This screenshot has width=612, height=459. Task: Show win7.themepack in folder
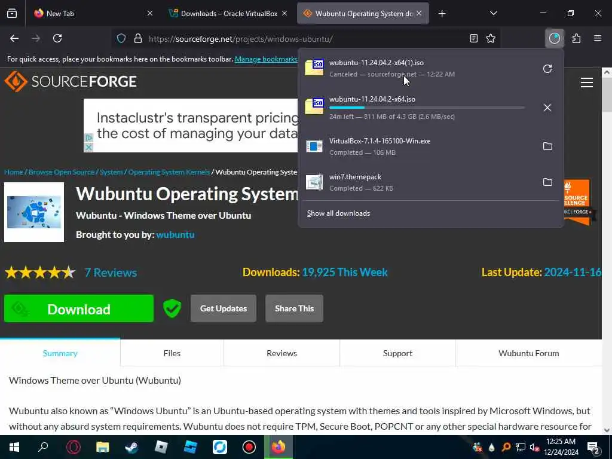tap(547, 182)
